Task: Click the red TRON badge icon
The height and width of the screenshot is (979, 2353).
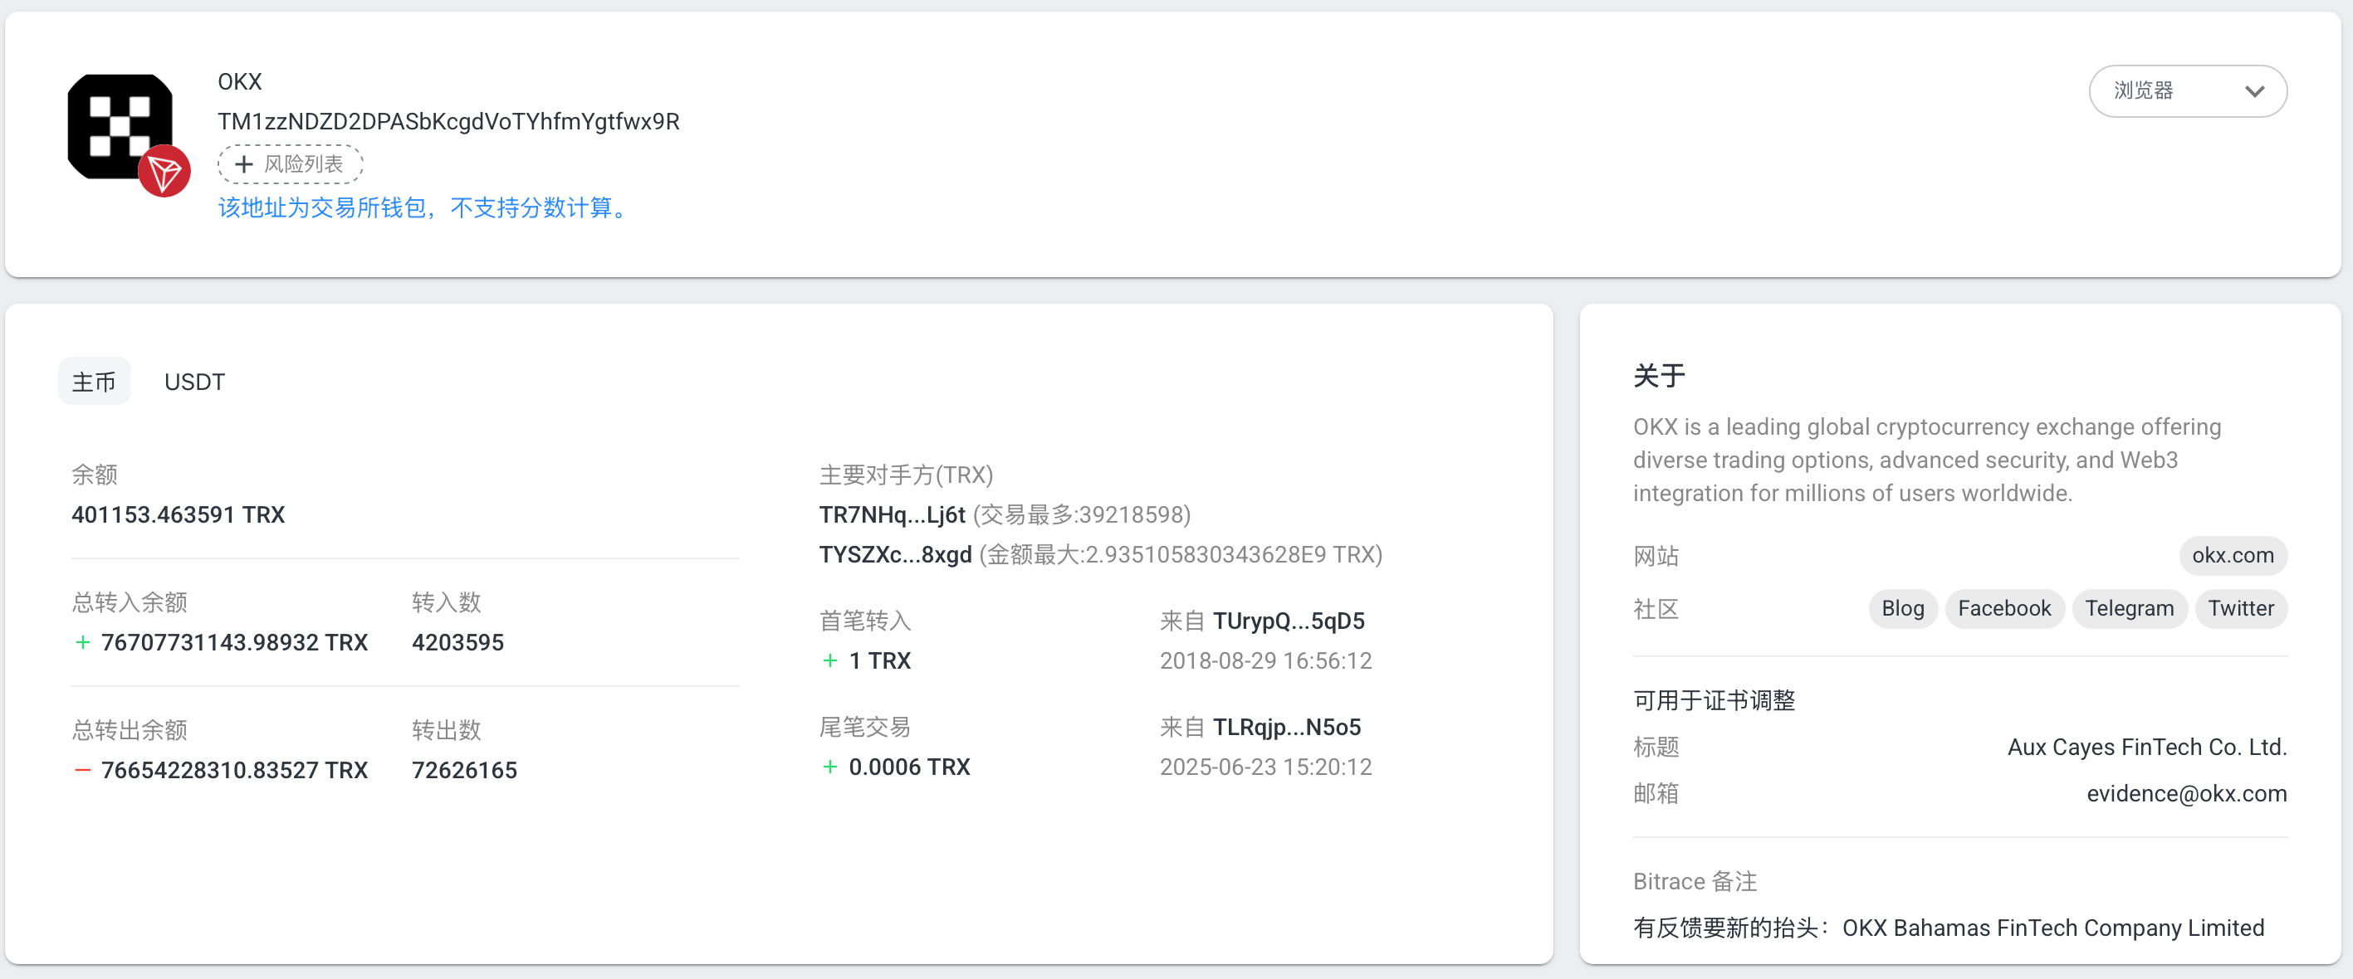Action: pos(164,172)
